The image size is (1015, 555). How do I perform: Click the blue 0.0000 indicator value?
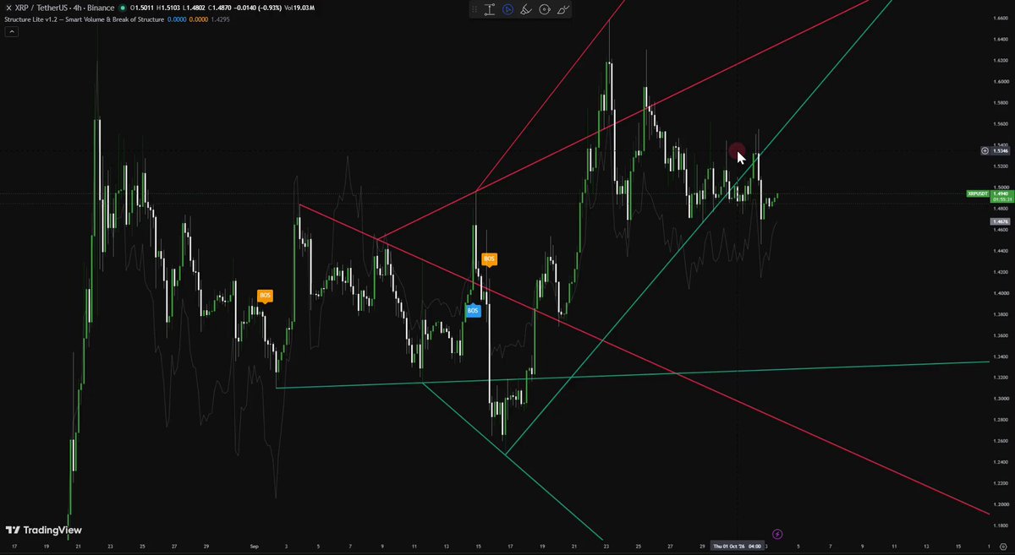[x=178, y=19]
